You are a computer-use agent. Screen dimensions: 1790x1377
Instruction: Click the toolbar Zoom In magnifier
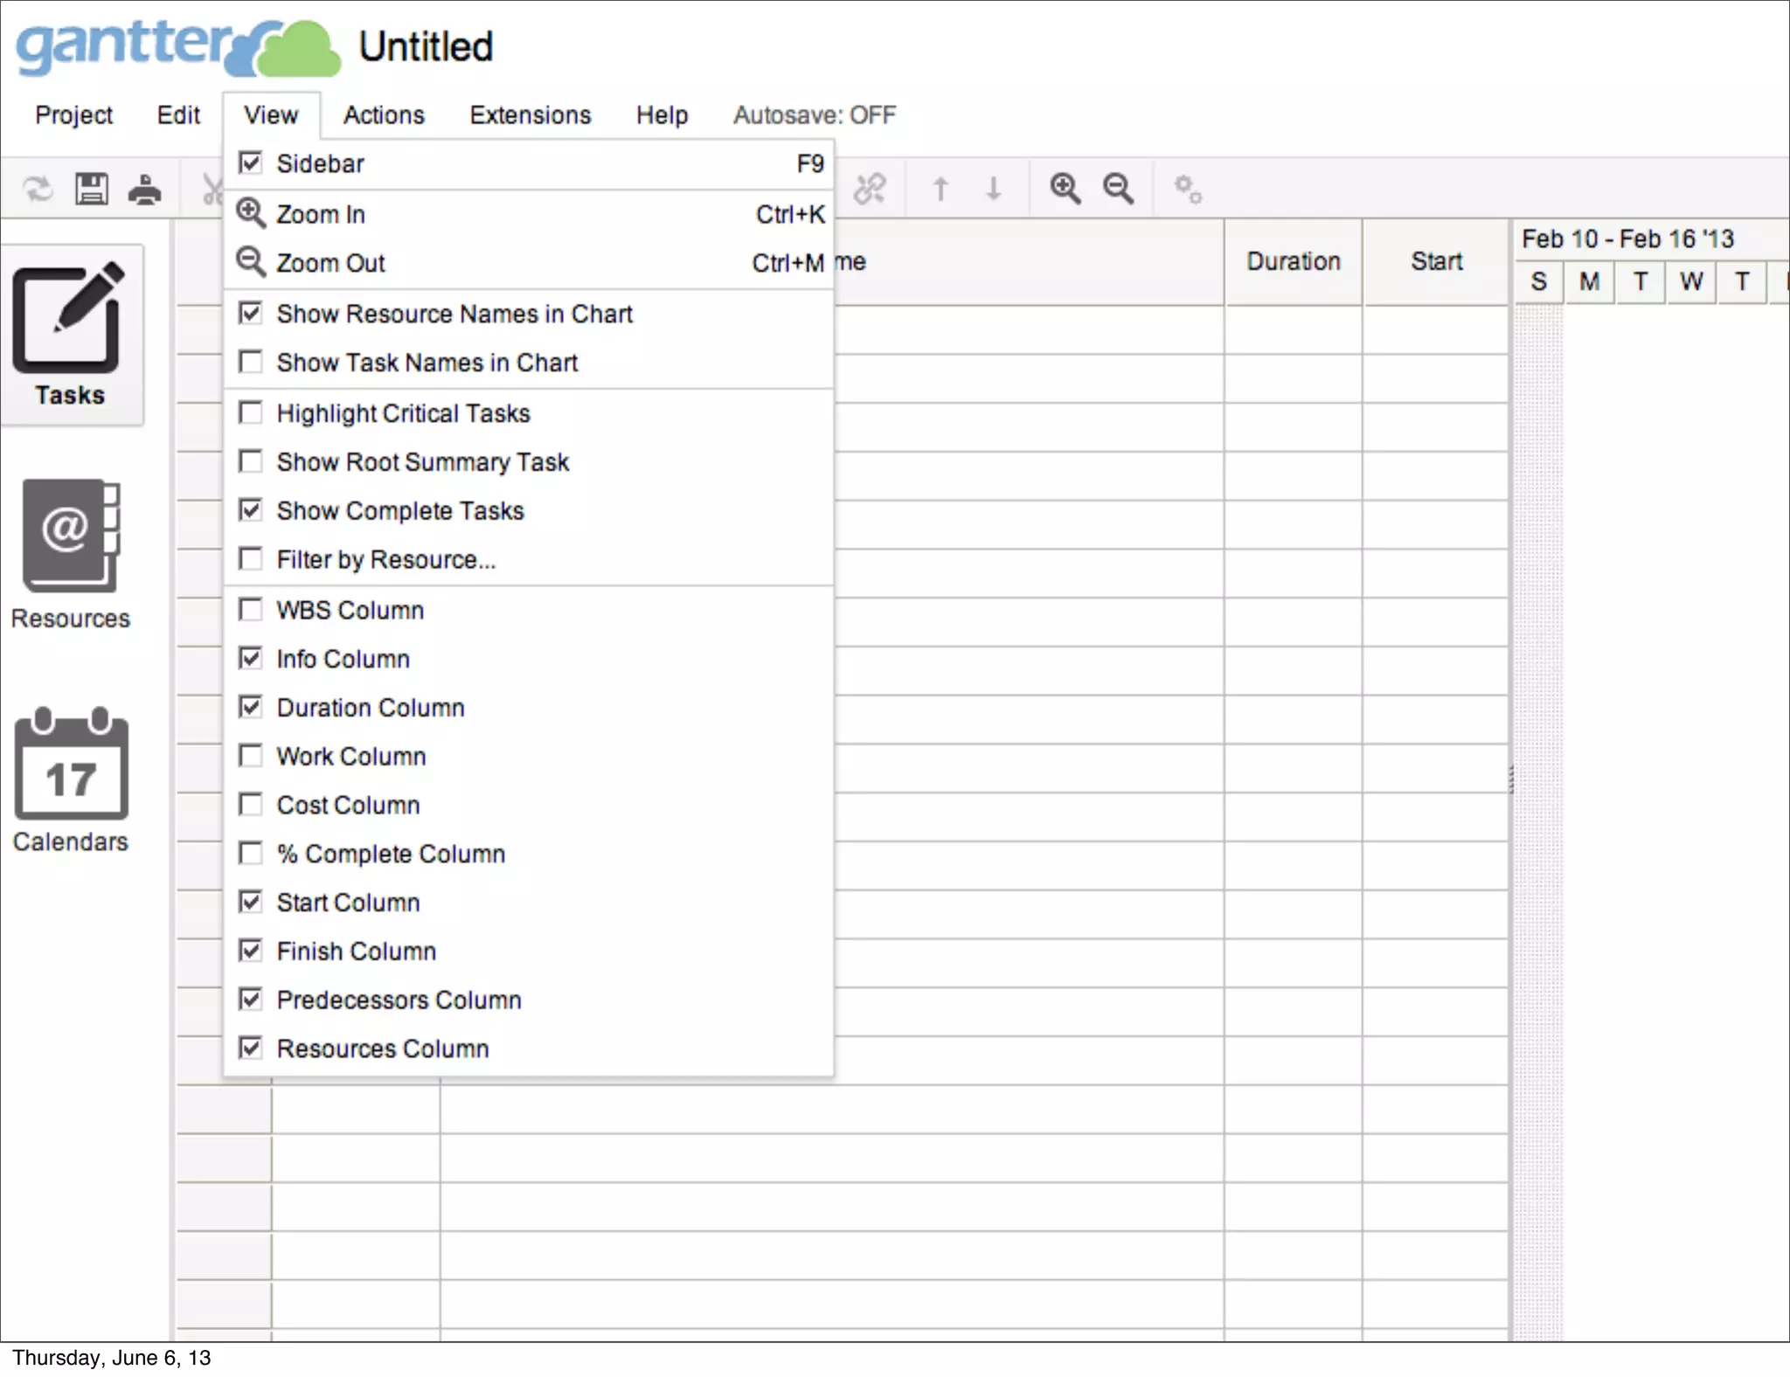(1065, 188)
